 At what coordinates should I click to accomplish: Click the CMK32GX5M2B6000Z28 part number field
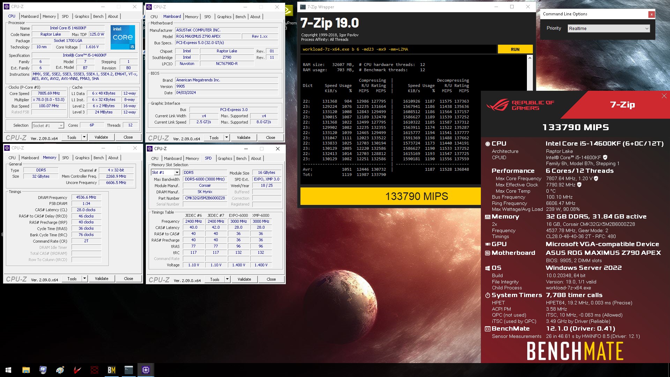pos(205,198)
